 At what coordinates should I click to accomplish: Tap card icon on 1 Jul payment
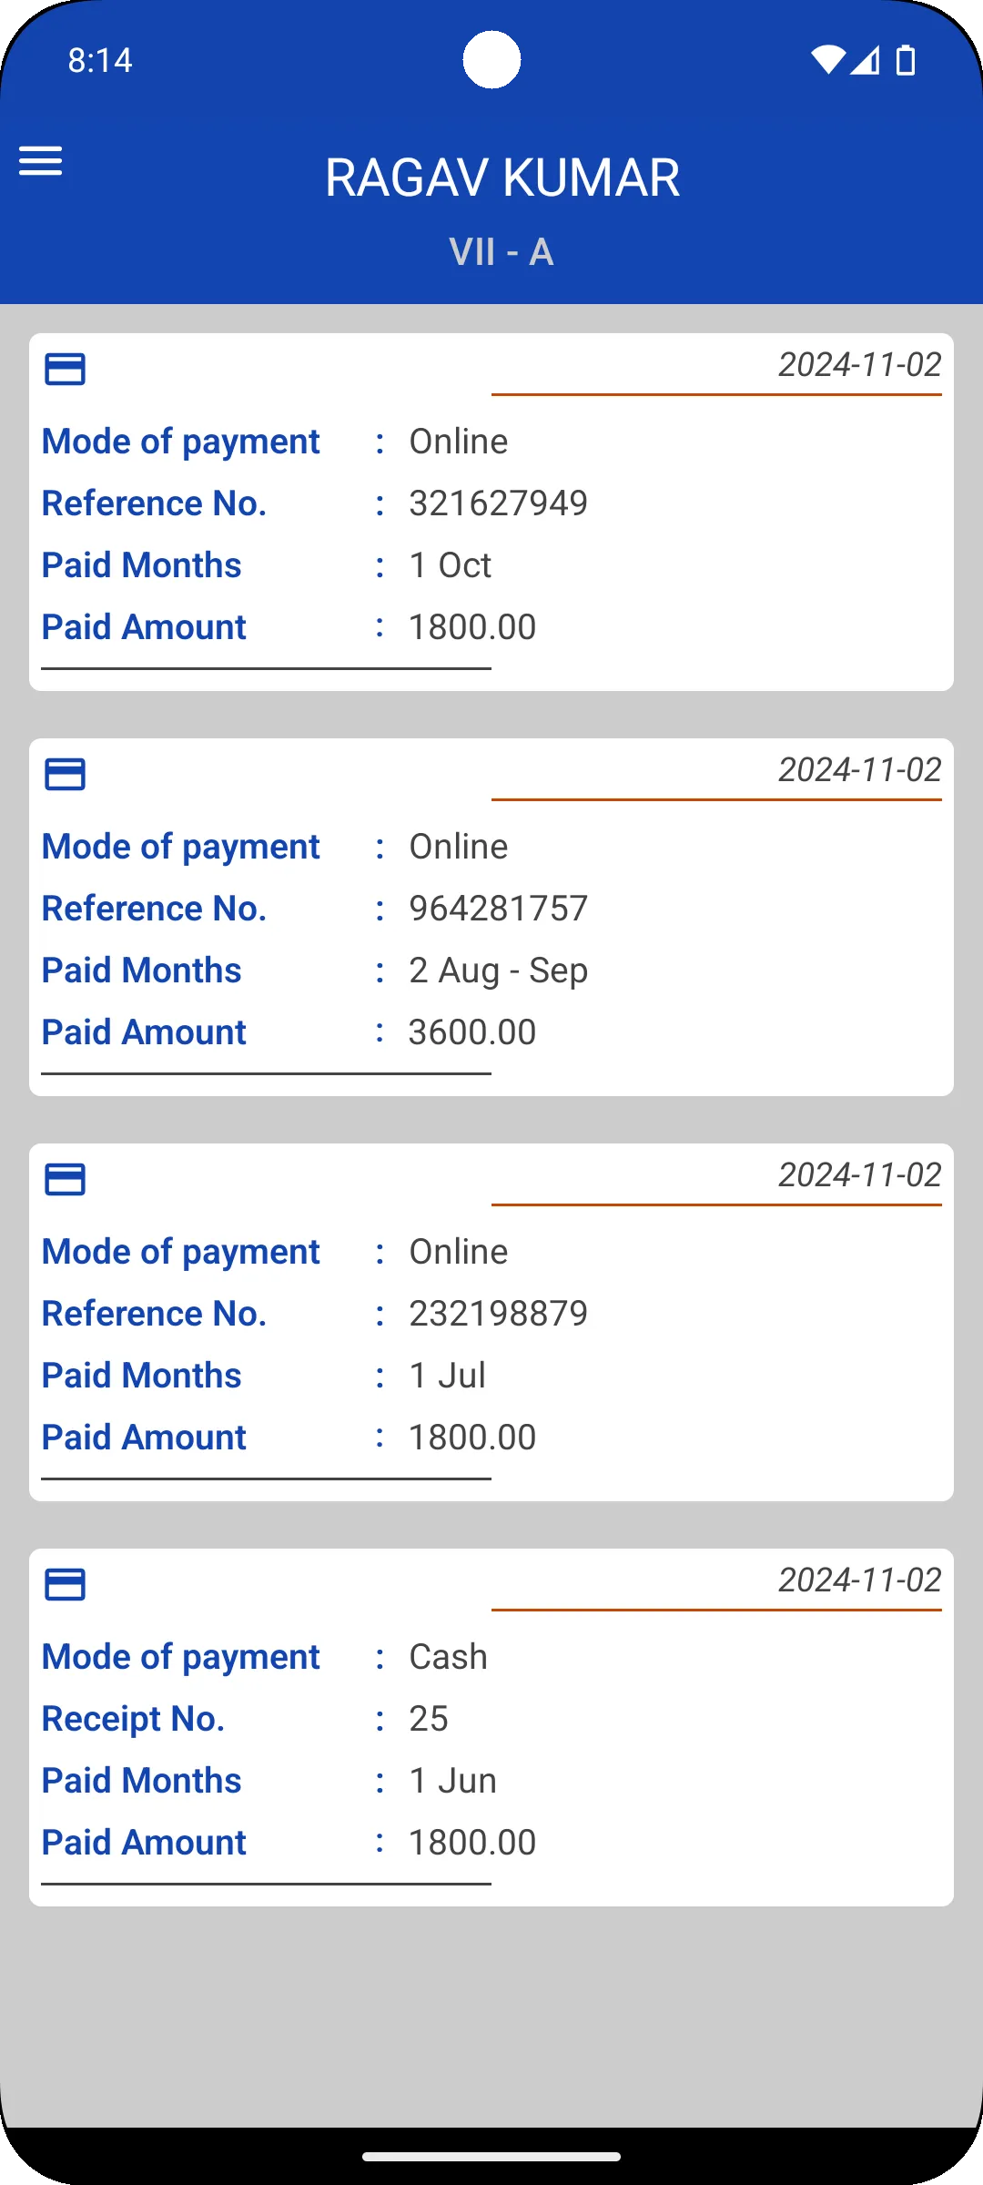click(x=66, y=1180)
